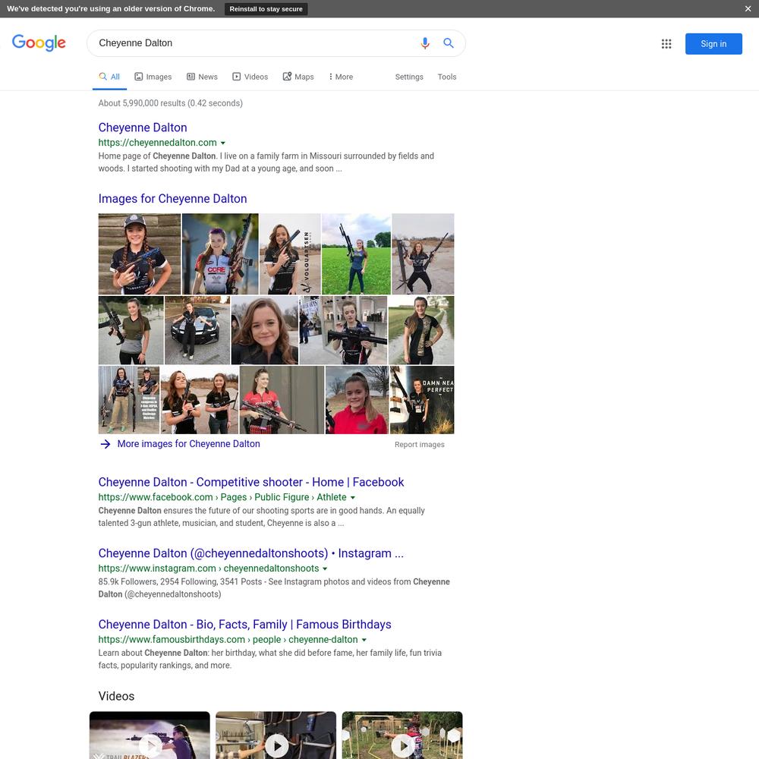This screenshot has width=759, height=759.
Task: Switch to the Images tab
Action: [x=153, y=77]
